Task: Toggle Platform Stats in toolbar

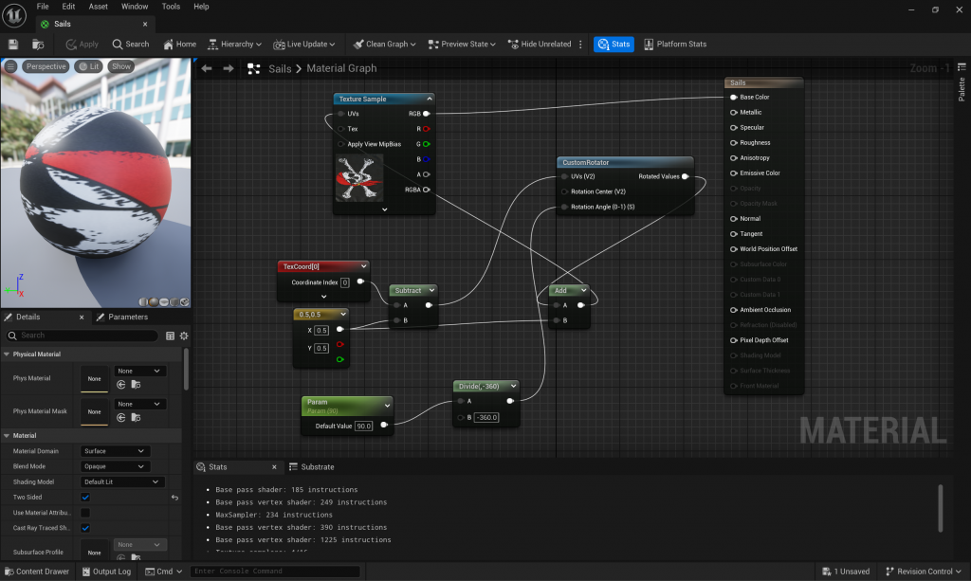Action: (675, 44)
